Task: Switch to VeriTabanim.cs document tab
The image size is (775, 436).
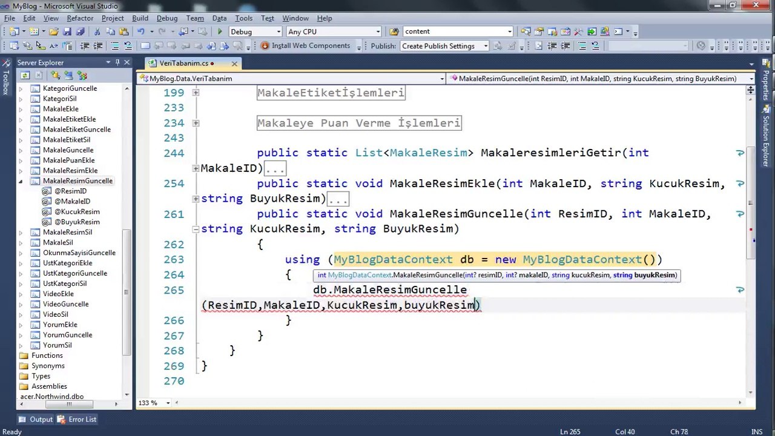Action: pyautogui.click(x=184, y=63)
